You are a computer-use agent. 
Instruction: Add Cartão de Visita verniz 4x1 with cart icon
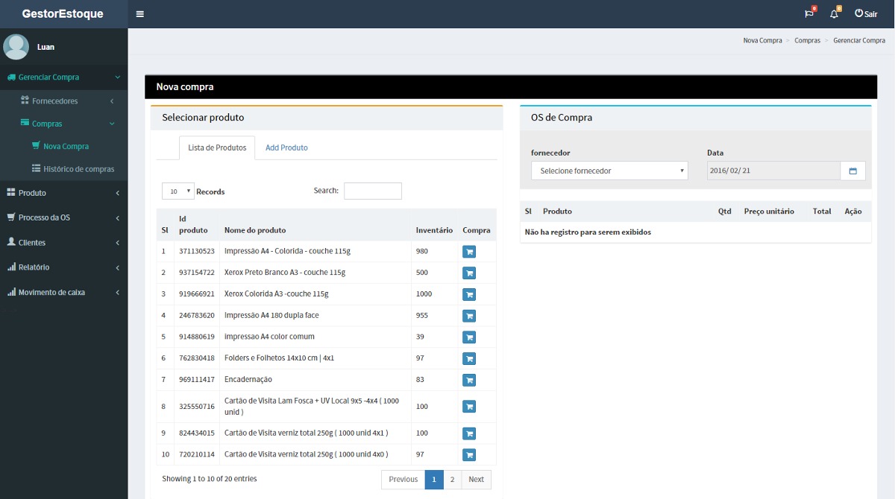click(469, 433)
